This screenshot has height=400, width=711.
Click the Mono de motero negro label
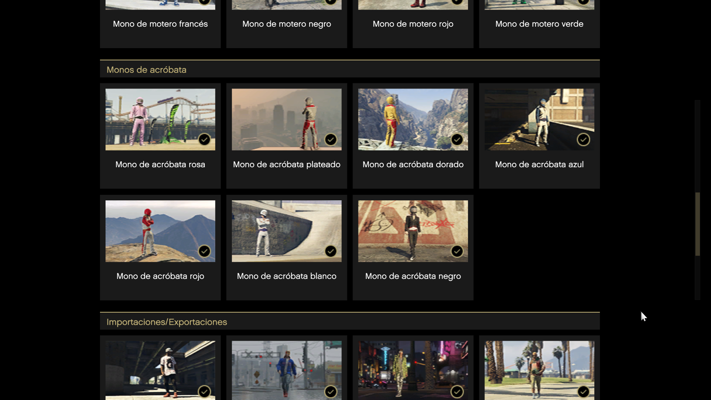pos(287,24)
